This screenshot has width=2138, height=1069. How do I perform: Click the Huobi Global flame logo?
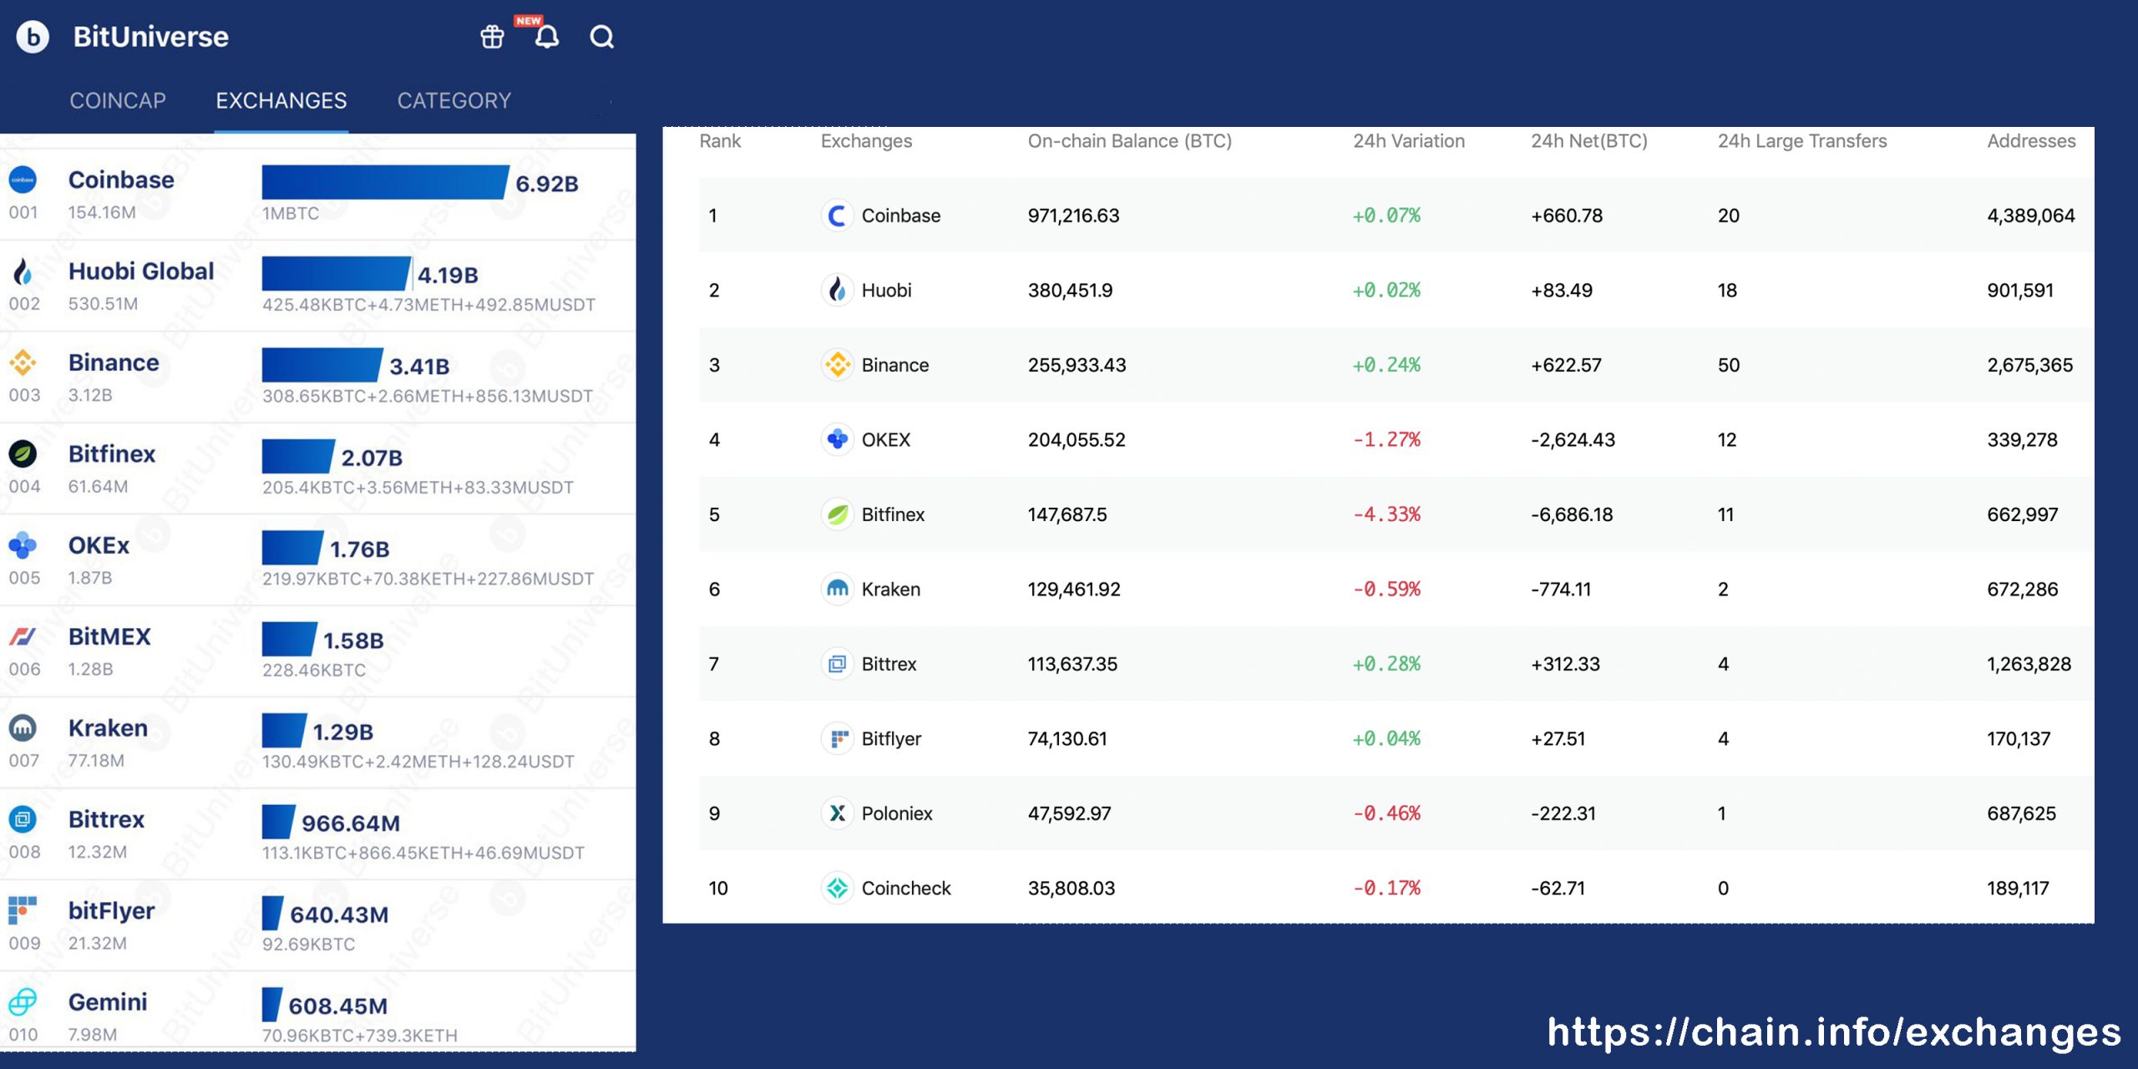click(23, 271)
